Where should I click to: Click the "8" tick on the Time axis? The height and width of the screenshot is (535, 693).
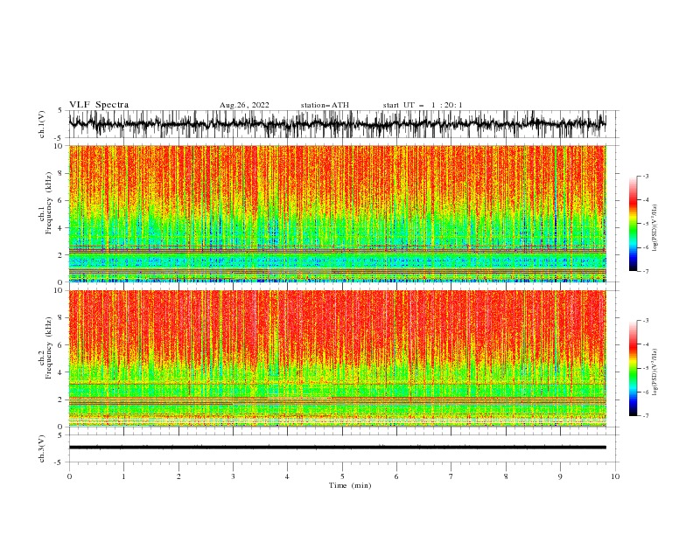point(506,476)
